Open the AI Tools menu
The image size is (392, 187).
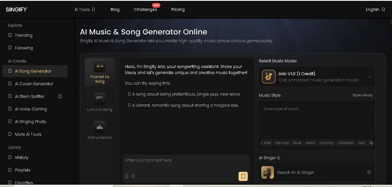(84, 9)
